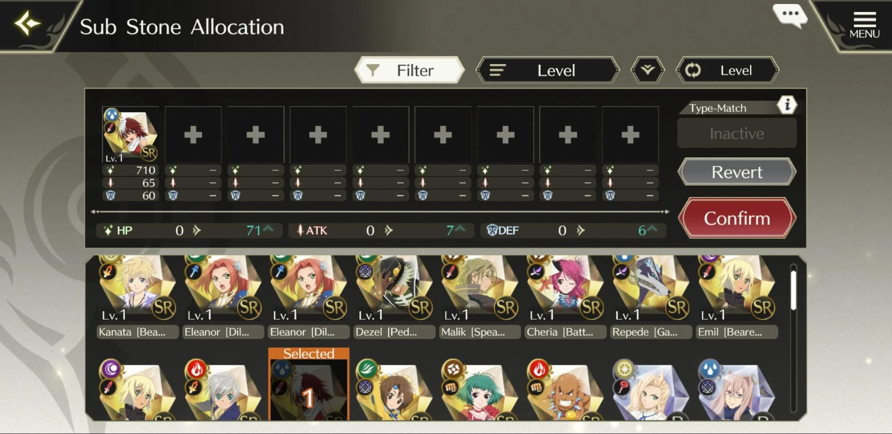Screen dimensions: 892x434
Task: Remove the allocated Lv.1 SR stone
Action: point(130,135)
